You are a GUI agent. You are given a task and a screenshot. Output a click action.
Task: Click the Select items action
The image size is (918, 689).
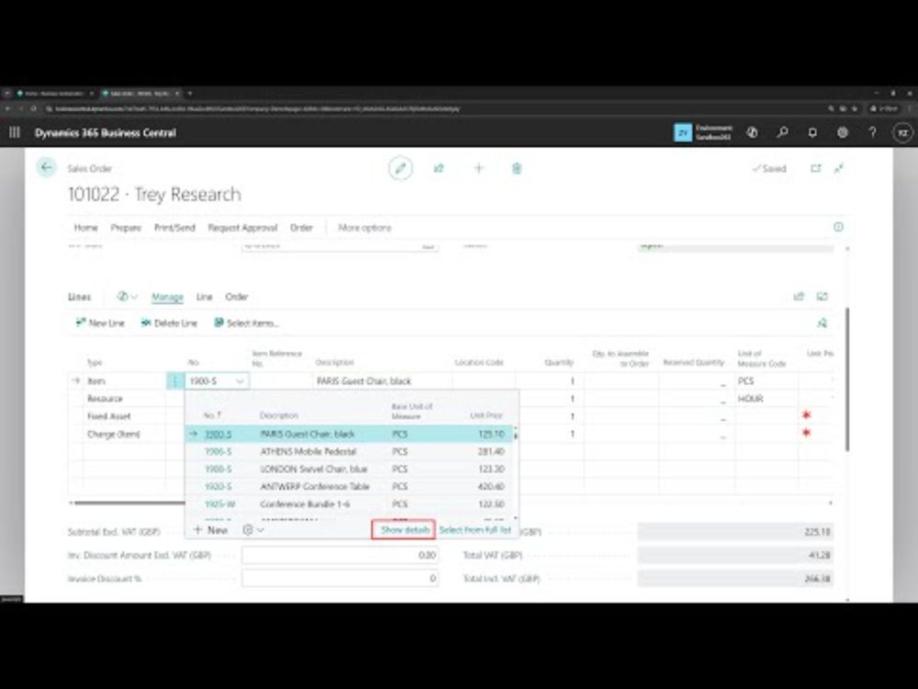[246, 322]
